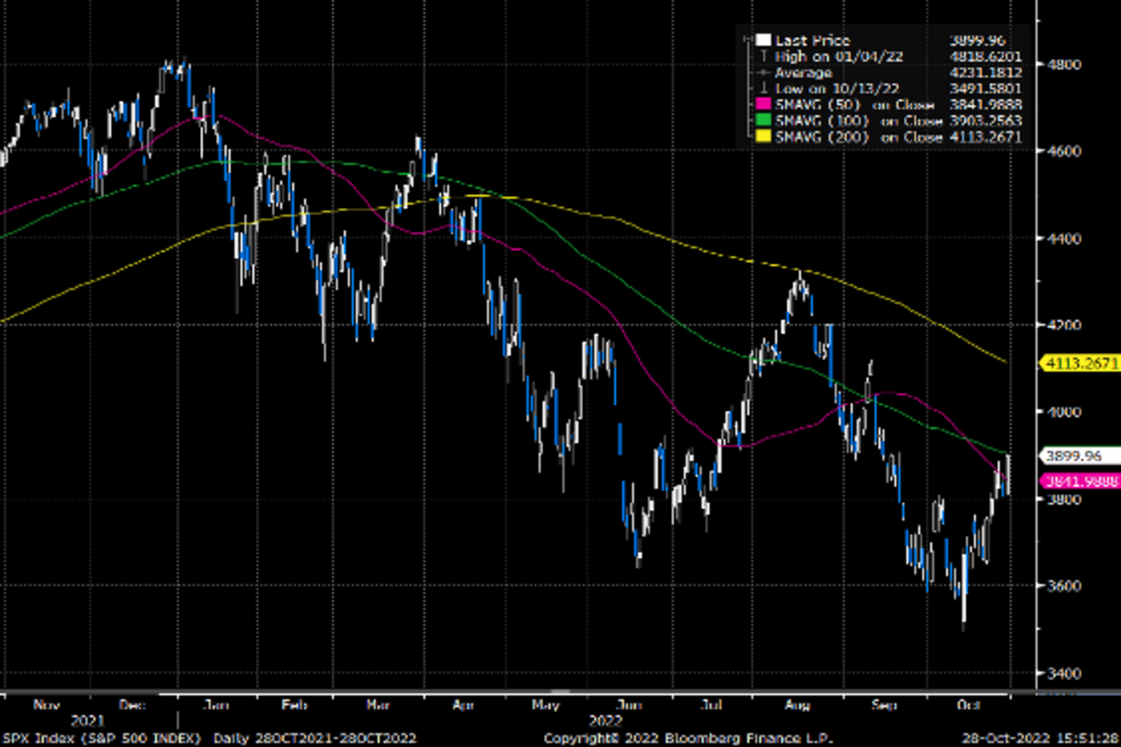Click the magenta SMAVG (50) color swatch
The width and height of the screenshot is (1121, 747).
coord(763,104)
